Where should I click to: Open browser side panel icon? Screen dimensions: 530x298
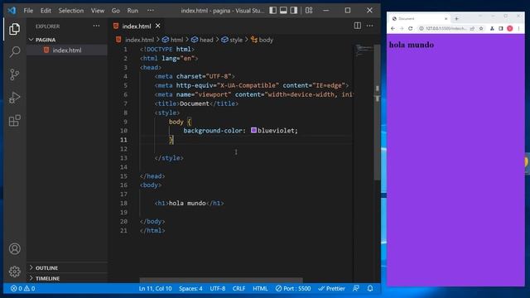tap(501, 29)
